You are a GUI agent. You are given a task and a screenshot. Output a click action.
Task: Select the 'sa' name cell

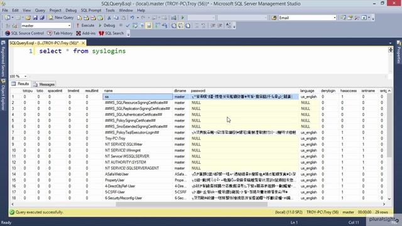click(138, 97)
